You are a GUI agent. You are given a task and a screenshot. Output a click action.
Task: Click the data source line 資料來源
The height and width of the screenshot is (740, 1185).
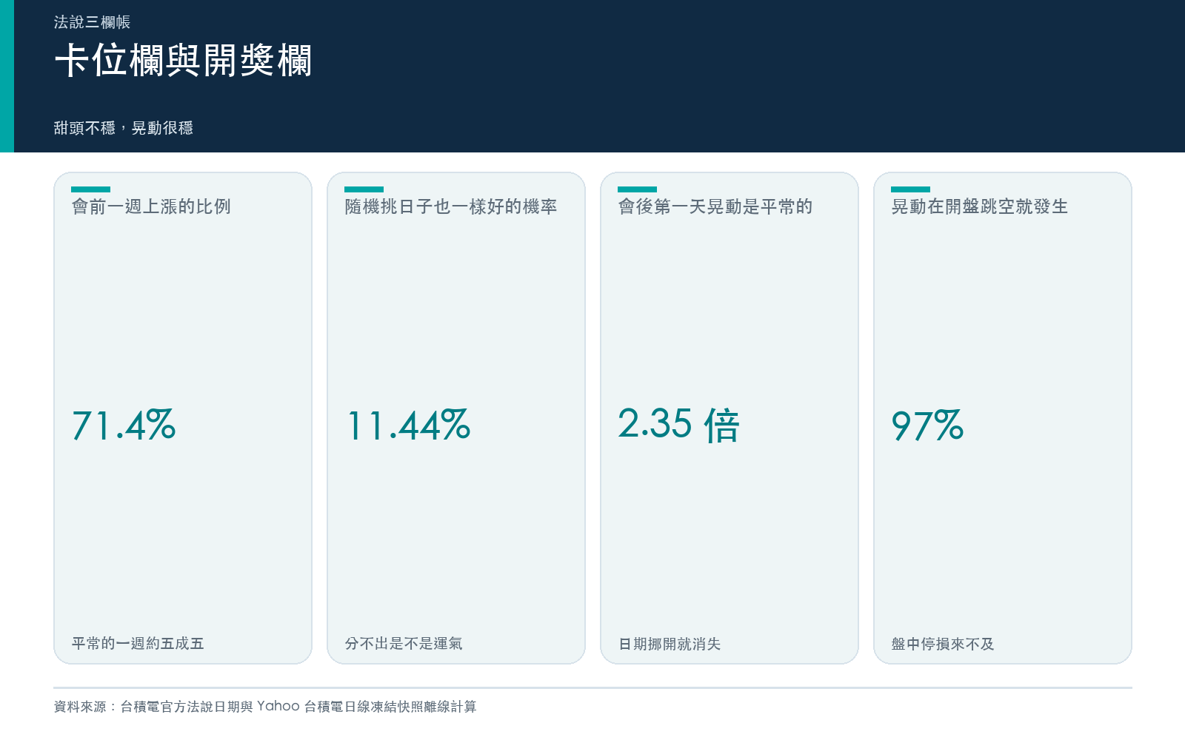point(265,707)
